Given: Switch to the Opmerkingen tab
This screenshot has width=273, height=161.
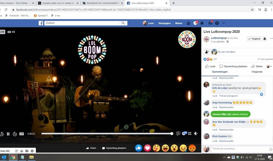Looking at the screenshot, I should pyautogui.click(x=220, y=72).
